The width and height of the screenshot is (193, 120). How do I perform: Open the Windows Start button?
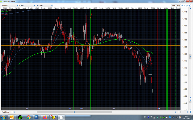click(3, 118)
